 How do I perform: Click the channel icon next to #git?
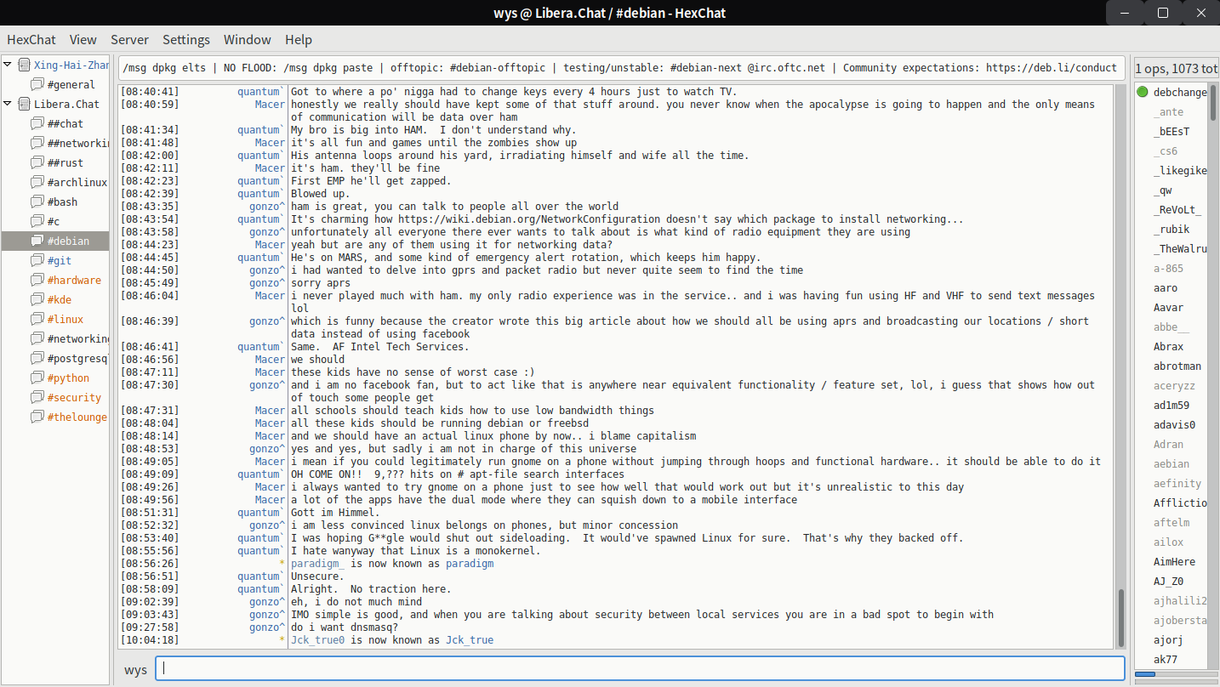(x=37, y=261)
